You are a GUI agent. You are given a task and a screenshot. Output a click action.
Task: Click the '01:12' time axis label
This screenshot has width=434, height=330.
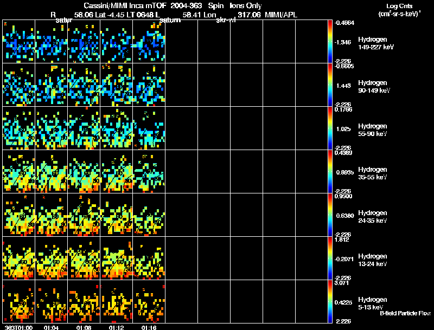point(117,327)
